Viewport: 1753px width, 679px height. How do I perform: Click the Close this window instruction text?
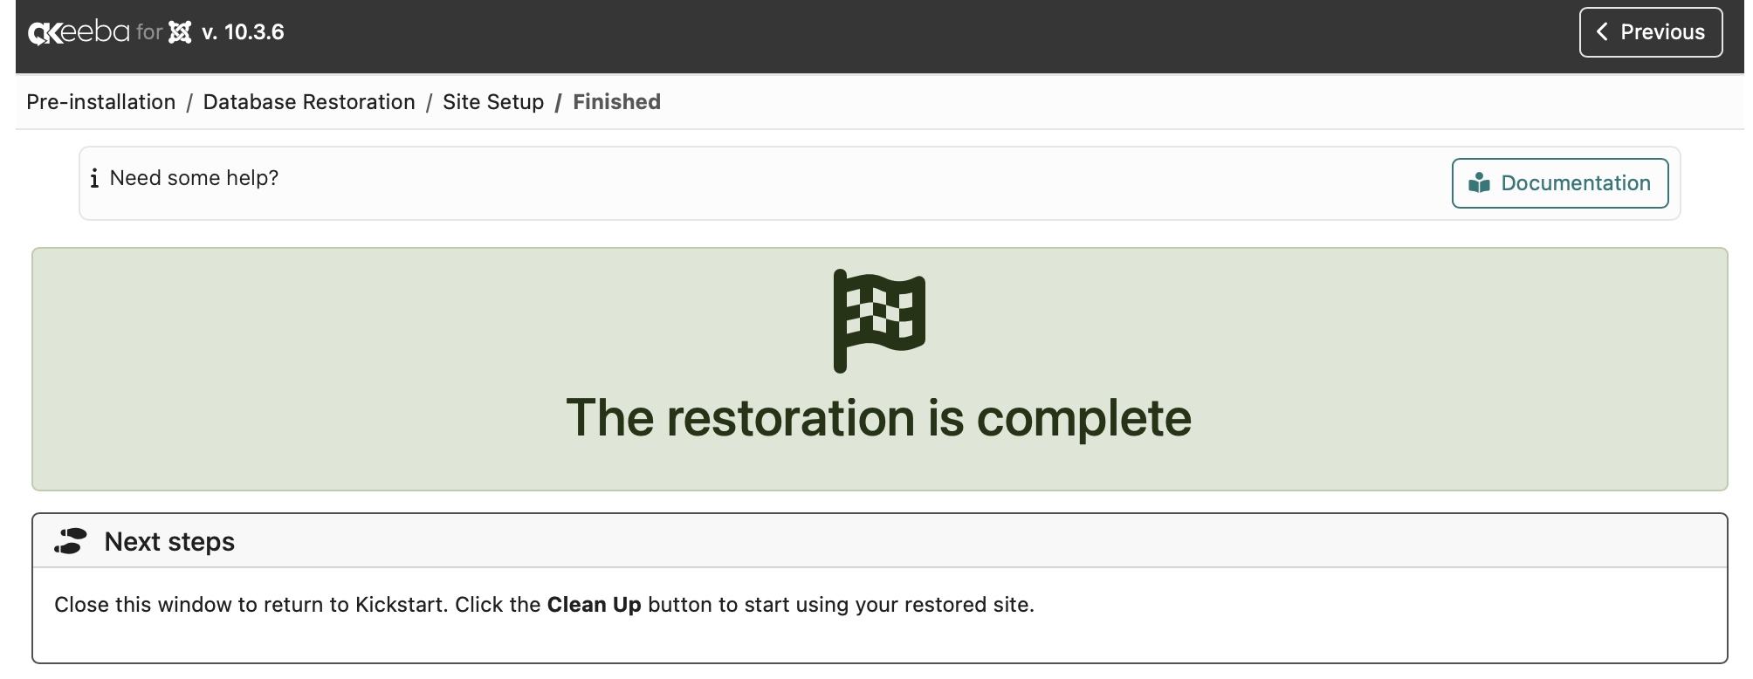[544, 605]
